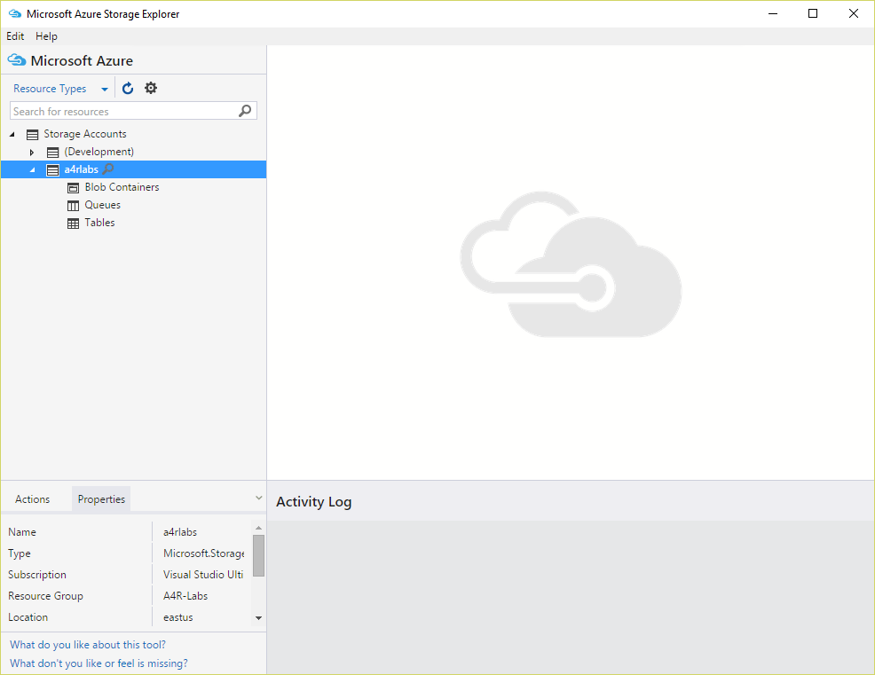The width and height of the screenshot is (875, 675).
Task: Click the Storage Accounts icon
Action: pos(33,135)
